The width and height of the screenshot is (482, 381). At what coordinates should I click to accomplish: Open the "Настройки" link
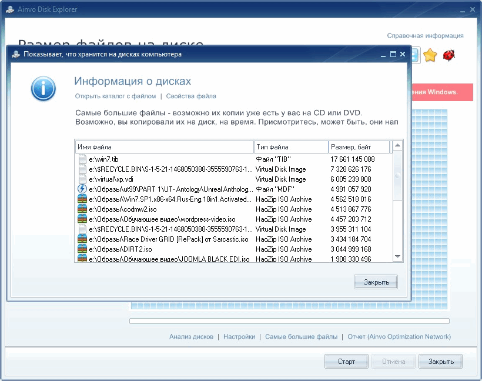point(239,337)
